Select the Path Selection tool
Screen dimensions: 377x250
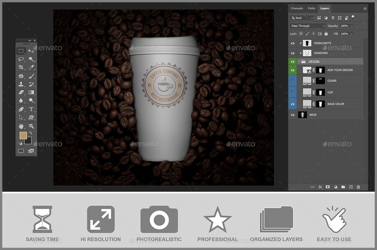21,117
